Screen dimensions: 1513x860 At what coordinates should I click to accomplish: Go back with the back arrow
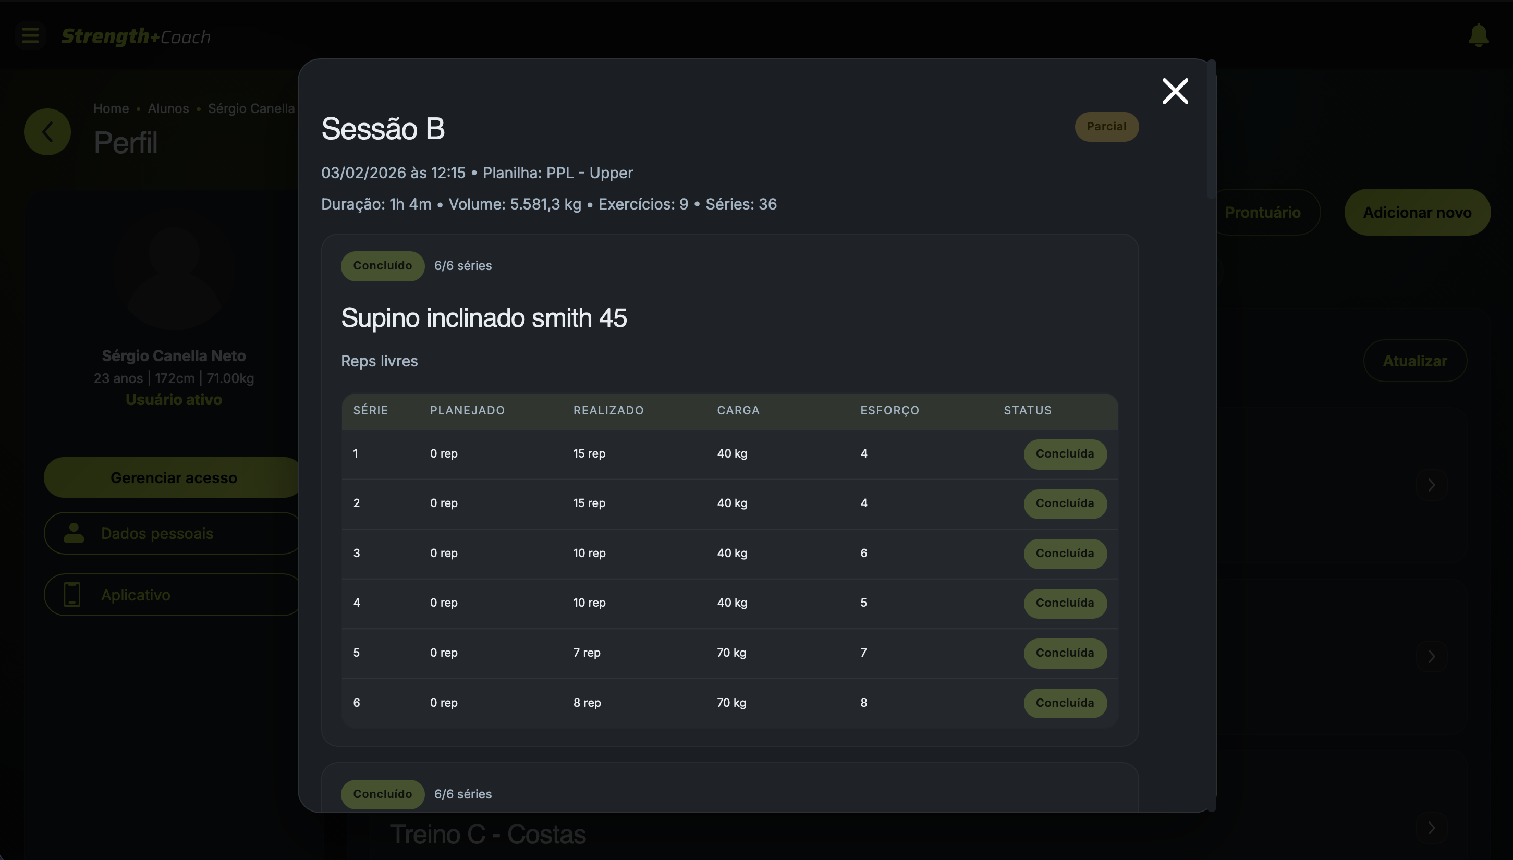click(47, 132)
